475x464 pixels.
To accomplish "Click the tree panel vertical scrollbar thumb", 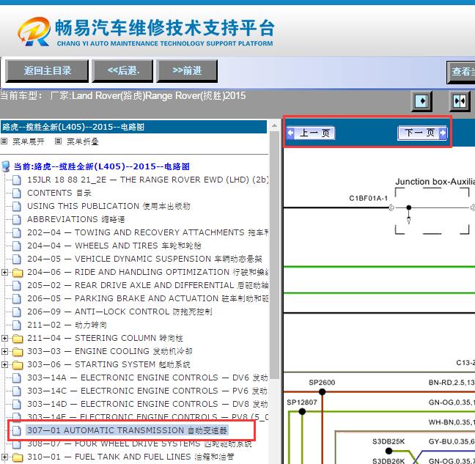I will (274, 255).
